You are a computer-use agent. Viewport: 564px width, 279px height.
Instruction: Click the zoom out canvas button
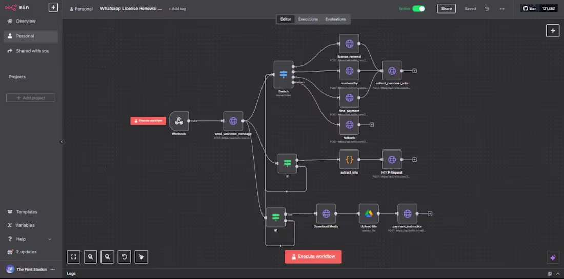pyautogui.click(x=107, y=257)
